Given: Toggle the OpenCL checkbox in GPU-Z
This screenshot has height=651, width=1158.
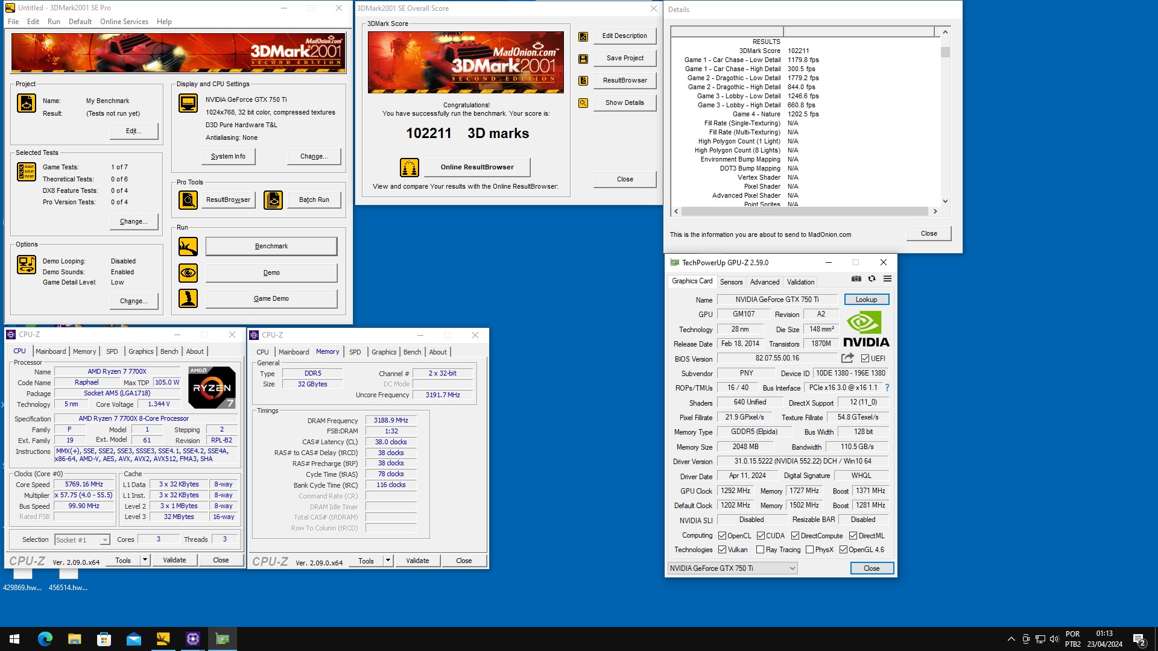Looking at the screenshot, I should (722, 536).
